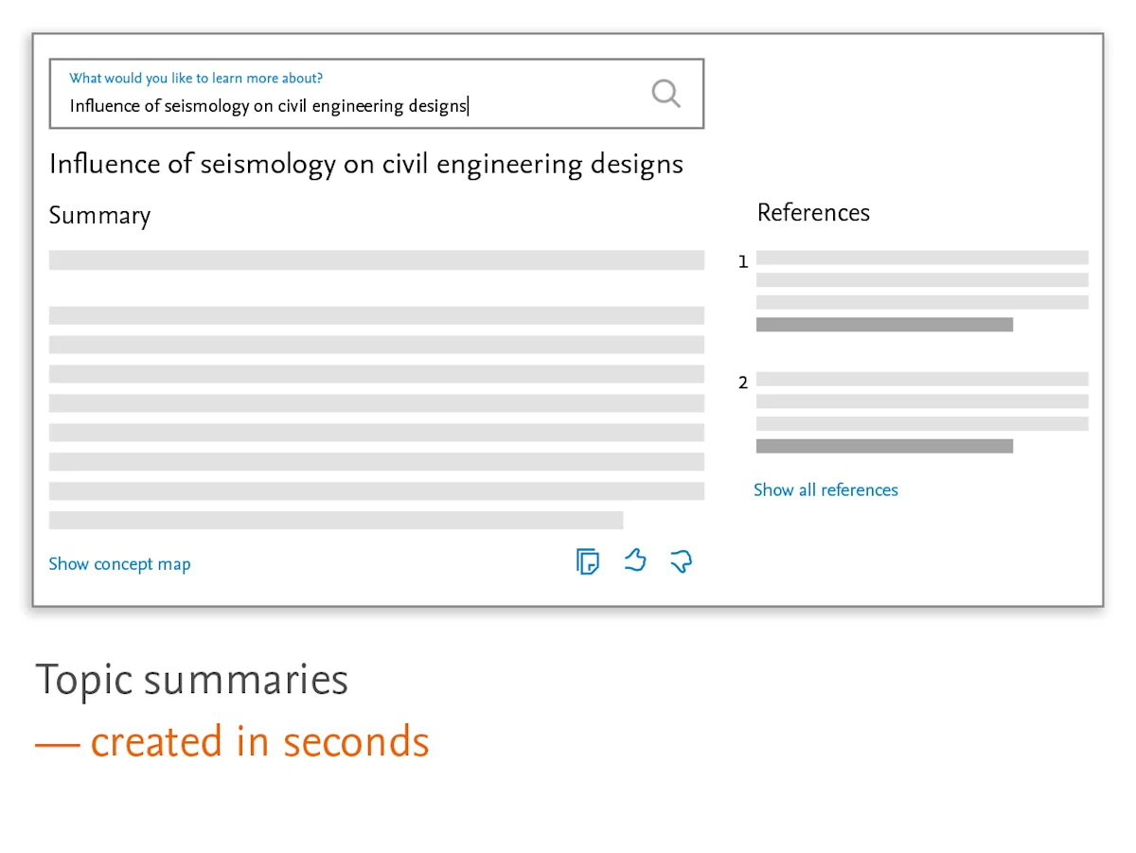Select the Summary section header
Viewport: 1136px width, 853px height.
[x=99, y=215]
